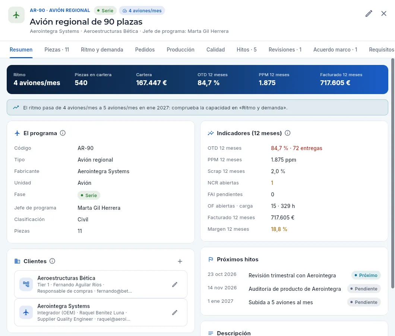Click the flag icon next to Próximos hitos
Screen dimensions: 395x336
pos(211,259)
